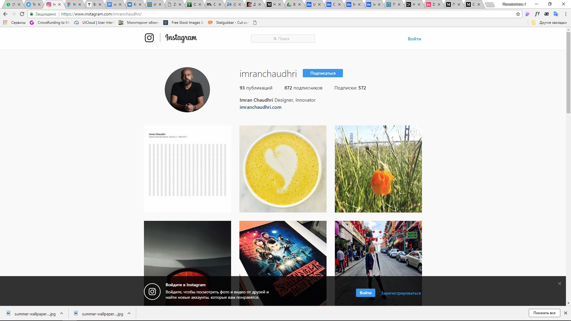Bookmark this page with the star icon
571x321 pixels.
pyautogui.click(x=518, y=14)
